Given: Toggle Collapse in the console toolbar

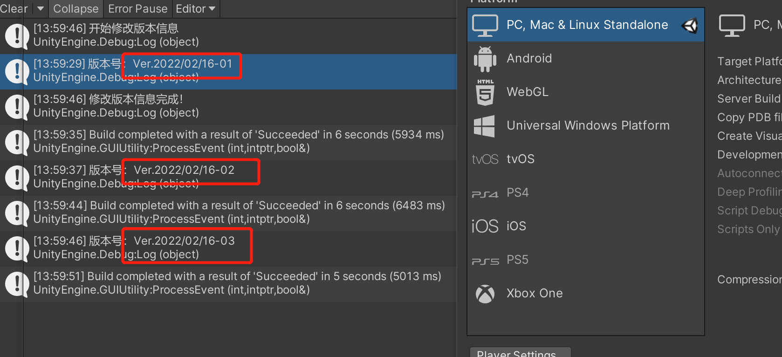Looking at the screenshot, I should point(75,8).
